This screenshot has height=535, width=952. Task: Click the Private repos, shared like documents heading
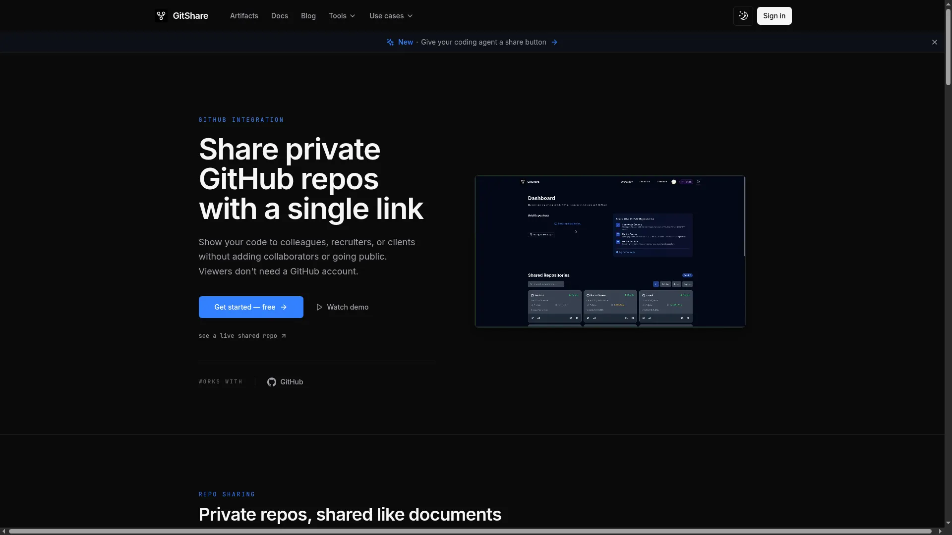(x=350, y=515)
